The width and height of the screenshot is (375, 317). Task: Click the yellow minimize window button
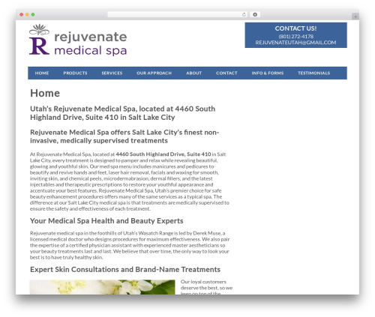pyautogui.click(x=27, y=14)
